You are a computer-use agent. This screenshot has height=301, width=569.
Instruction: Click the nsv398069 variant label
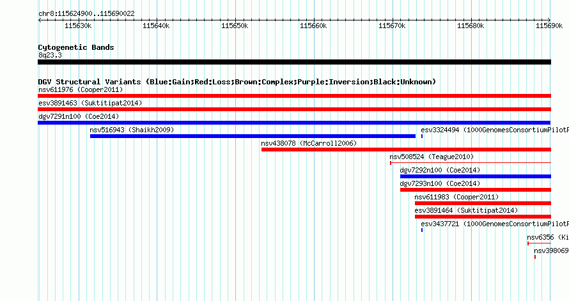tap(551, 251)
